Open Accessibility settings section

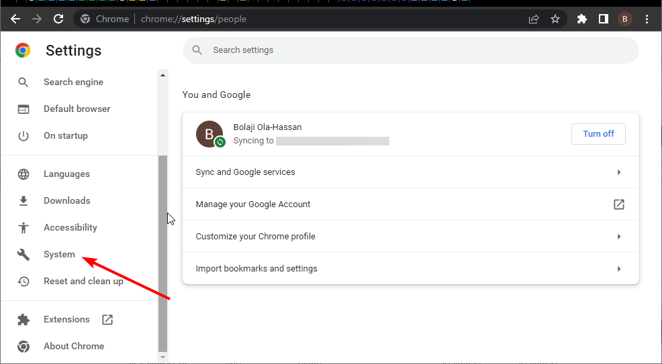[70, 227]
